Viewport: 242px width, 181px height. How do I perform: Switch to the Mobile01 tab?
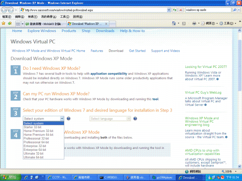tap(45, 24)
